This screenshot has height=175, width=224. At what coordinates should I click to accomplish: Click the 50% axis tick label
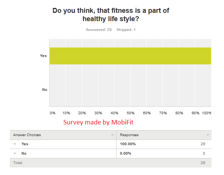tap(130, 113)
